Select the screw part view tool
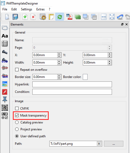 [x=5, y=52]
